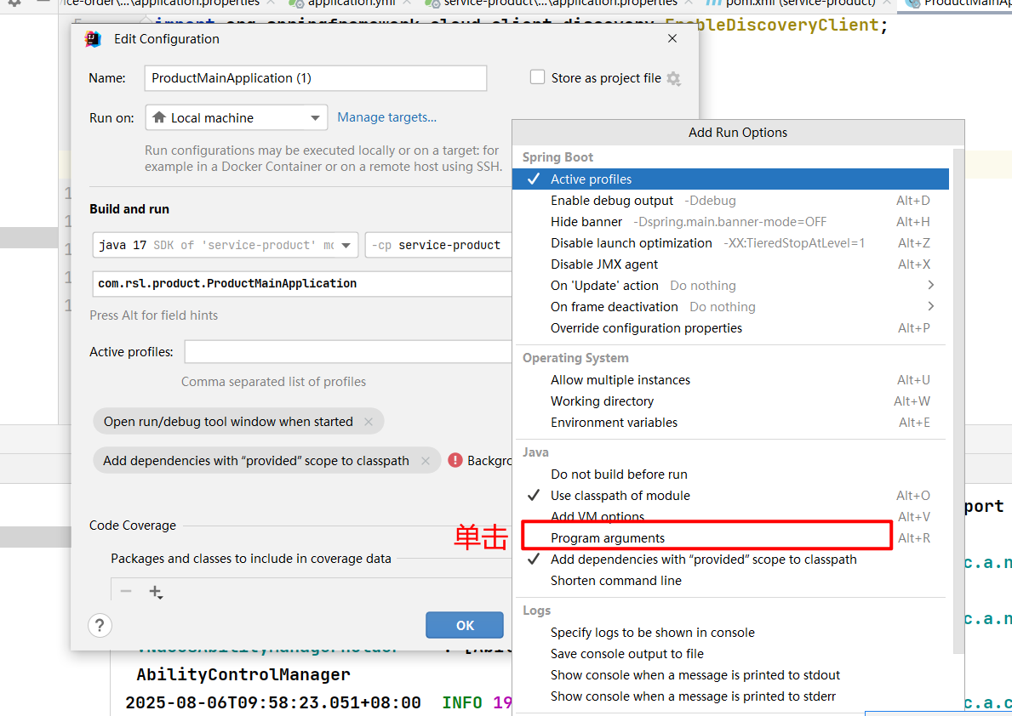Screen dimensions: 1012x716
Task: Select Disable JMX agent option
Action: pyautogui.click(x=729, y=264)
